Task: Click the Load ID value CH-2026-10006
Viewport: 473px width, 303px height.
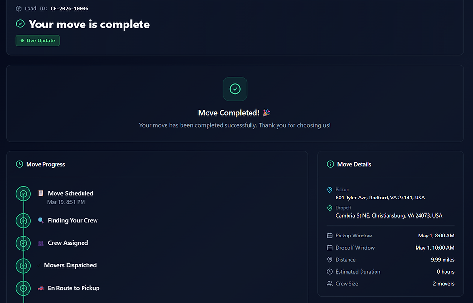Action: coord(70,9)
